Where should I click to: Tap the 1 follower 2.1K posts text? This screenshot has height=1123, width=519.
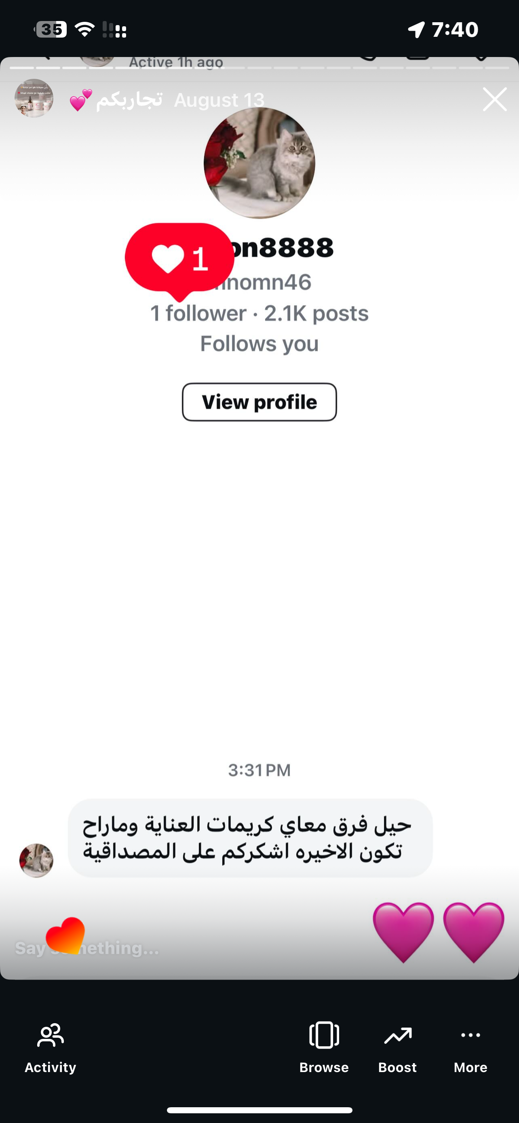click(259, 313)
